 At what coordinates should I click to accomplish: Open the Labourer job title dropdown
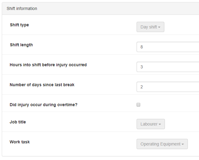pyautogui.click(x=150, y=124)
